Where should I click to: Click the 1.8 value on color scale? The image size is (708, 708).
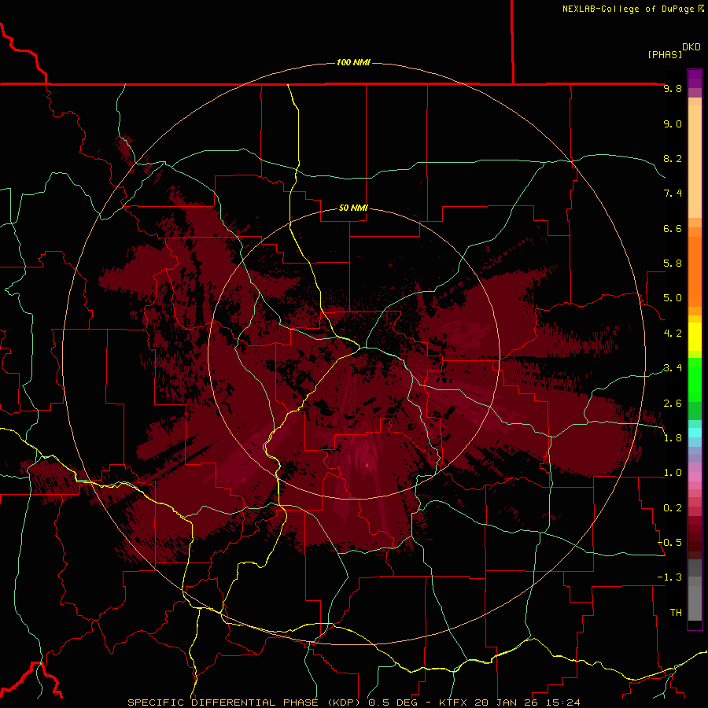coord(673,438)
